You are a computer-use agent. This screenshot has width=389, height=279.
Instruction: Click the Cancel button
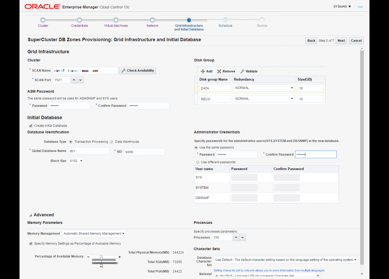[x=356, y=40]
